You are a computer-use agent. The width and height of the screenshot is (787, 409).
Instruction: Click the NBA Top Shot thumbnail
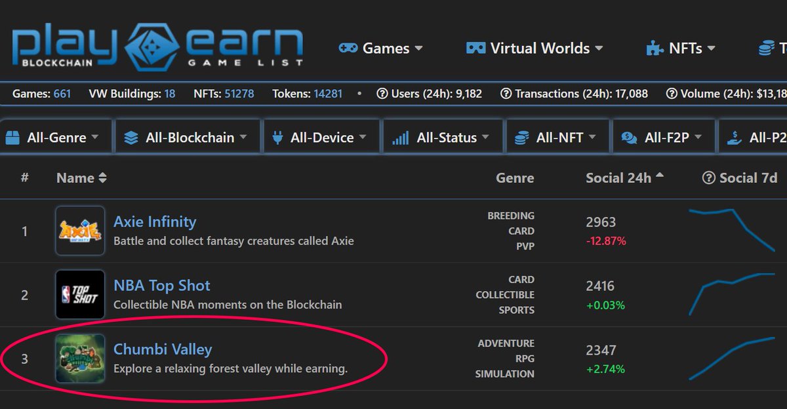pos(80,294)
